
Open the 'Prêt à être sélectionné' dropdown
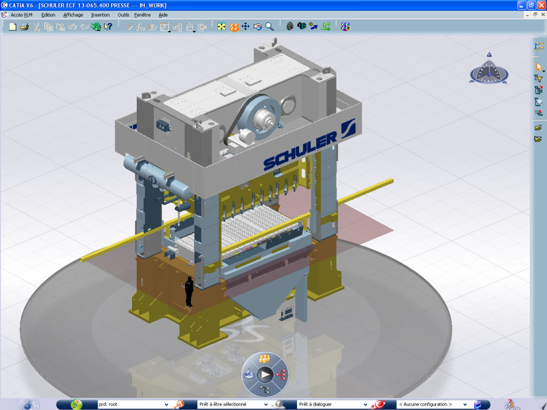[x=267, y=405]
